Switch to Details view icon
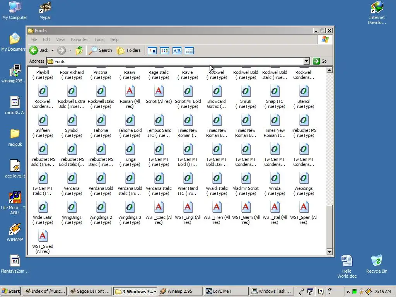This screenshot has width=396, height=297. (189, 51)
